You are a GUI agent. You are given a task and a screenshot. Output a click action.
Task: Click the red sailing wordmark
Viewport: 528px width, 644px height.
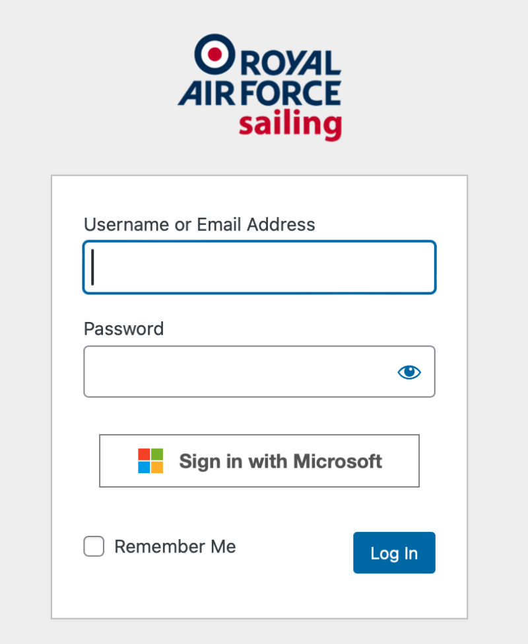pos(289,123)
